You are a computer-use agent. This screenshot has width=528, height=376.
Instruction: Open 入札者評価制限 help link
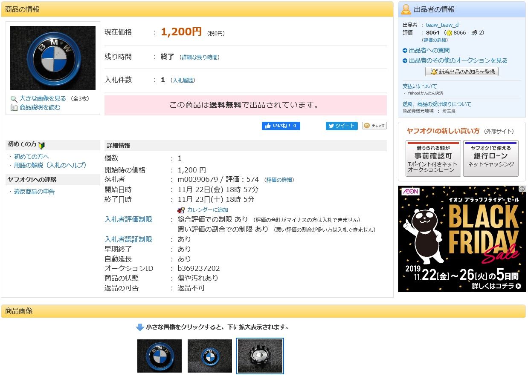point(128,220)
